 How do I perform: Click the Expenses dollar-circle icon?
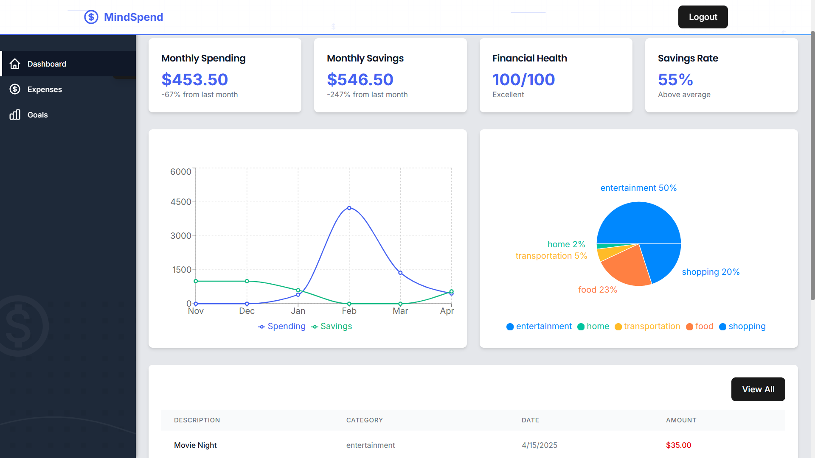[x=15, y=89]
